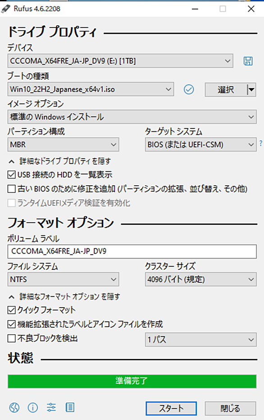Click the Rufus 4.6.2208 title text
This screenshot has height=420, width=264.
tap(37, 9)
